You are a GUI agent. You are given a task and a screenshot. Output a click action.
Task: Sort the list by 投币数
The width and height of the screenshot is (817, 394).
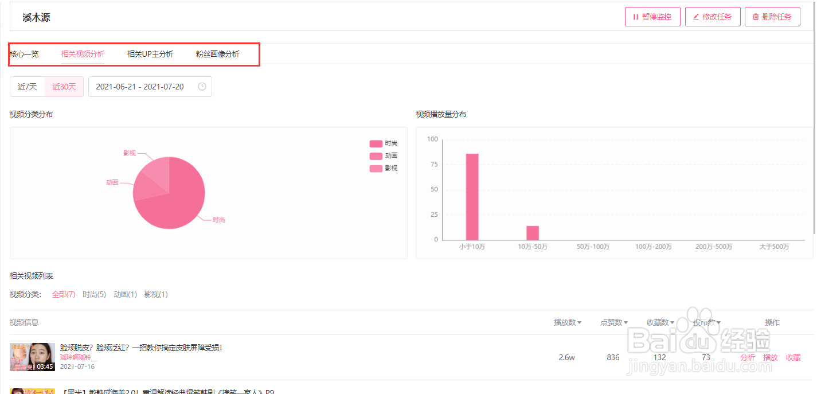click(707, 322)
